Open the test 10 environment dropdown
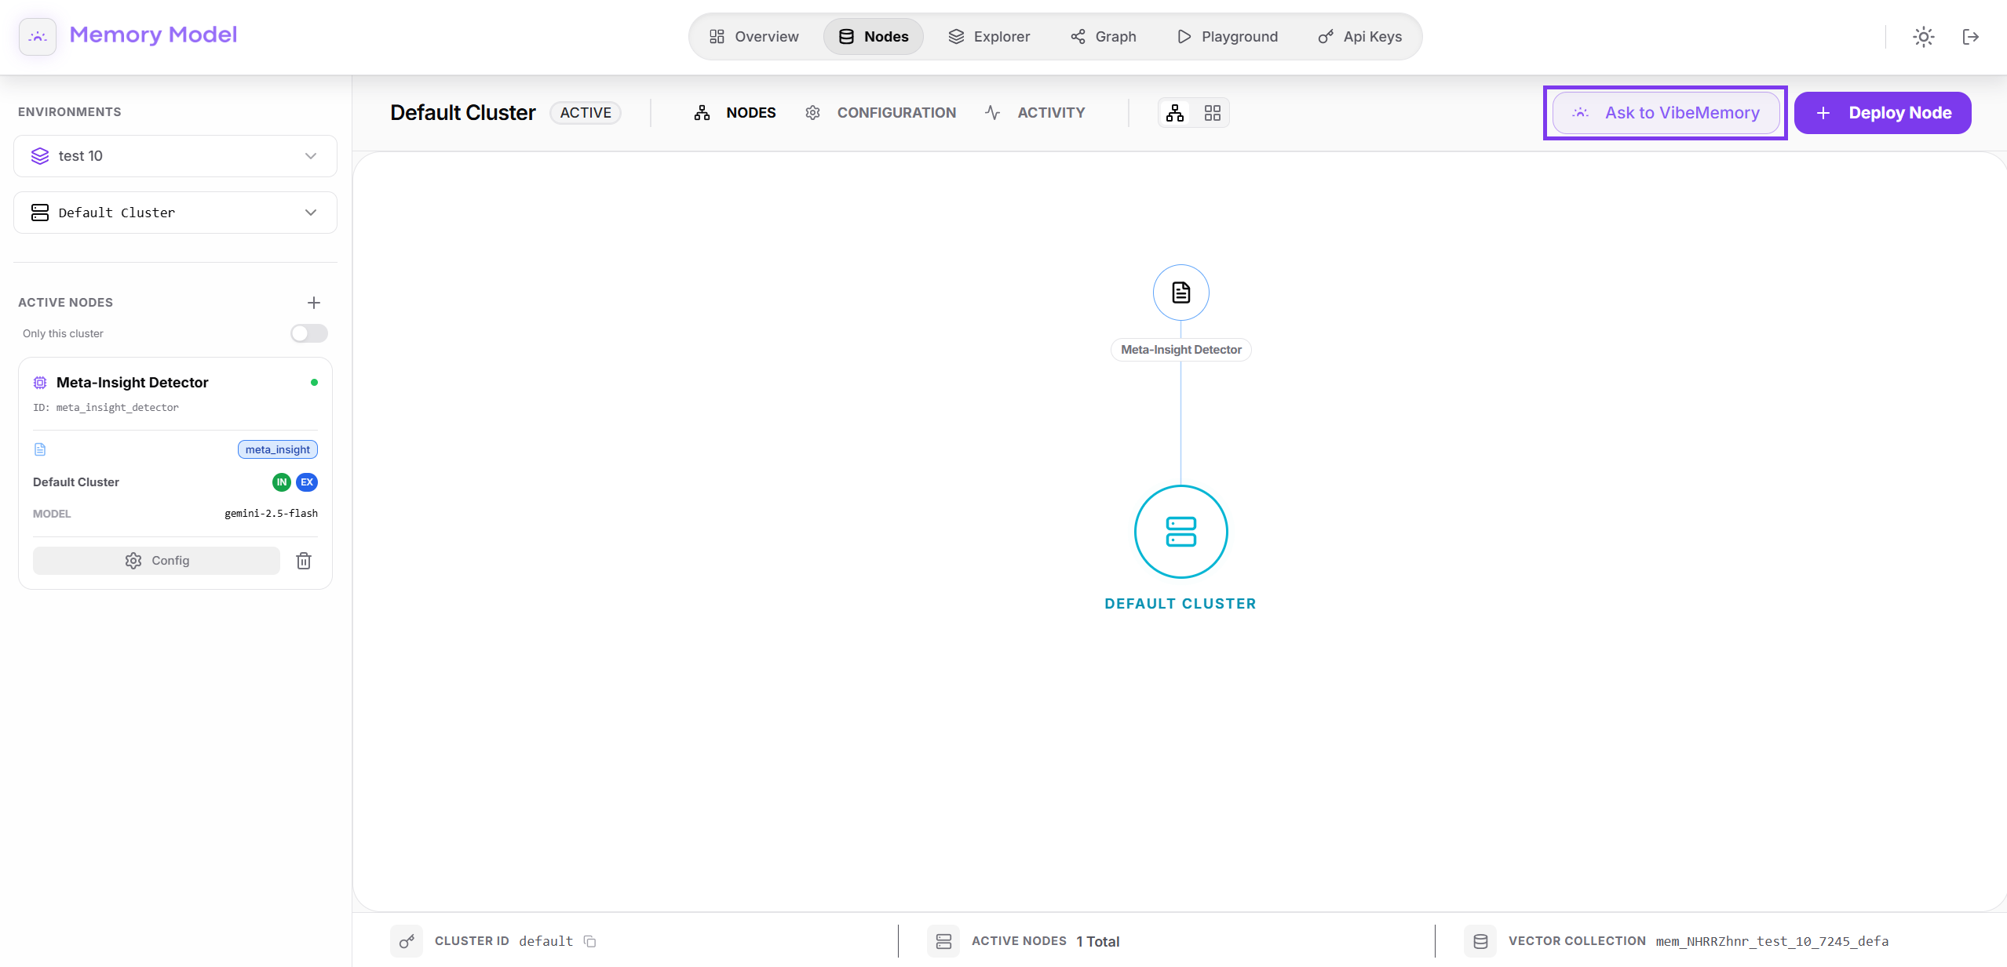Screen dimensions: 2007x967 [x=175, y=156]
